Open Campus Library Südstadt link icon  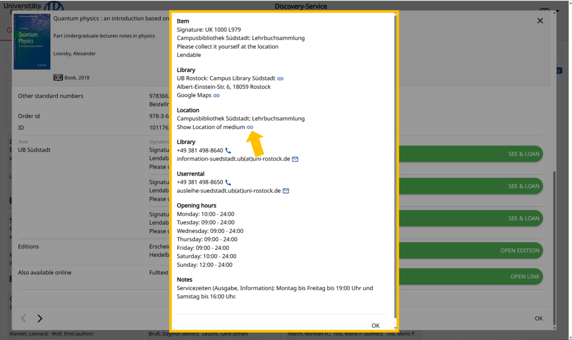(x=280, y=79)
